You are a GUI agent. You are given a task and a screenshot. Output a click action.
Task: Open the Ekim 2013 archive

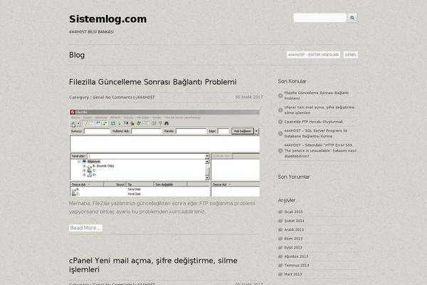point(293,239)
